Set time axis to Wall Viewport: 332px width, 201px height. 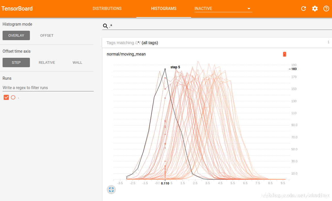point(77,62)
